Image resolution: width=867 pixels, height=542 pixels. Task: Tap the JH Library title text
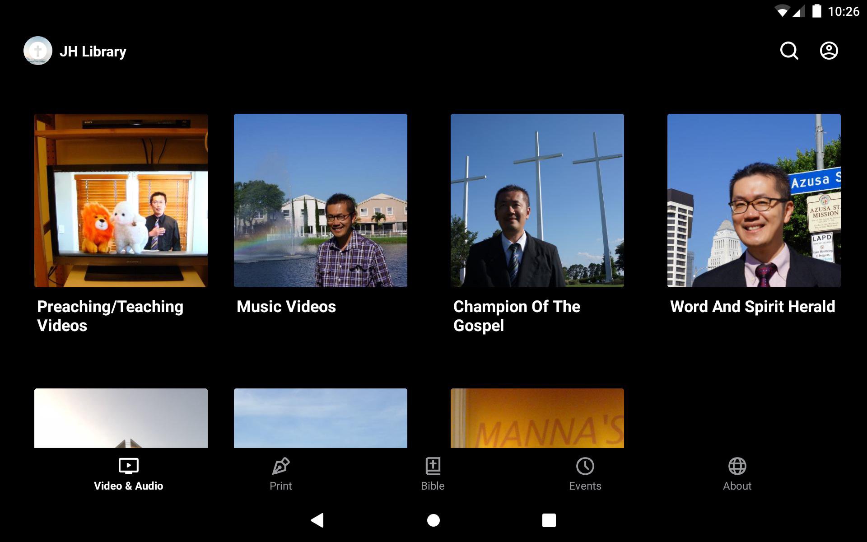(93, 51)
